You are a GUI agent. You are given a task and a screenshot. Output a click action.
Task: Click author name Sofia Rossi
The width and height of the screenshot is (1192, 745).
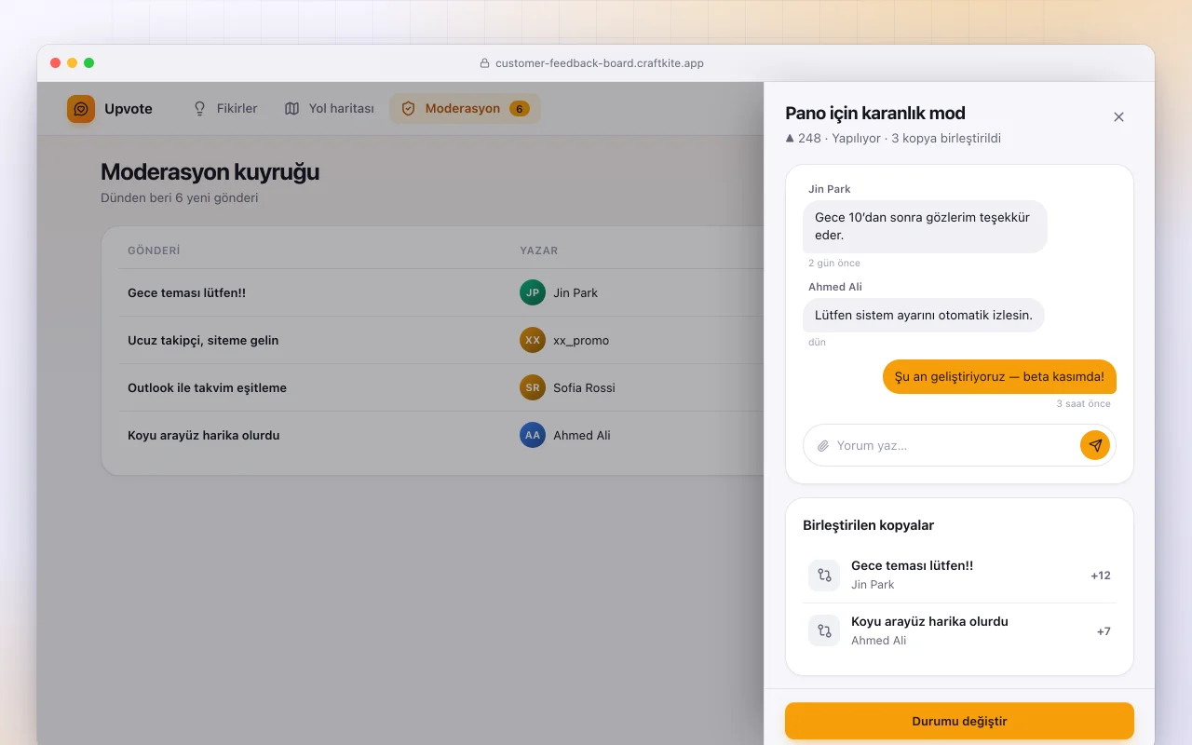(584, 387)
